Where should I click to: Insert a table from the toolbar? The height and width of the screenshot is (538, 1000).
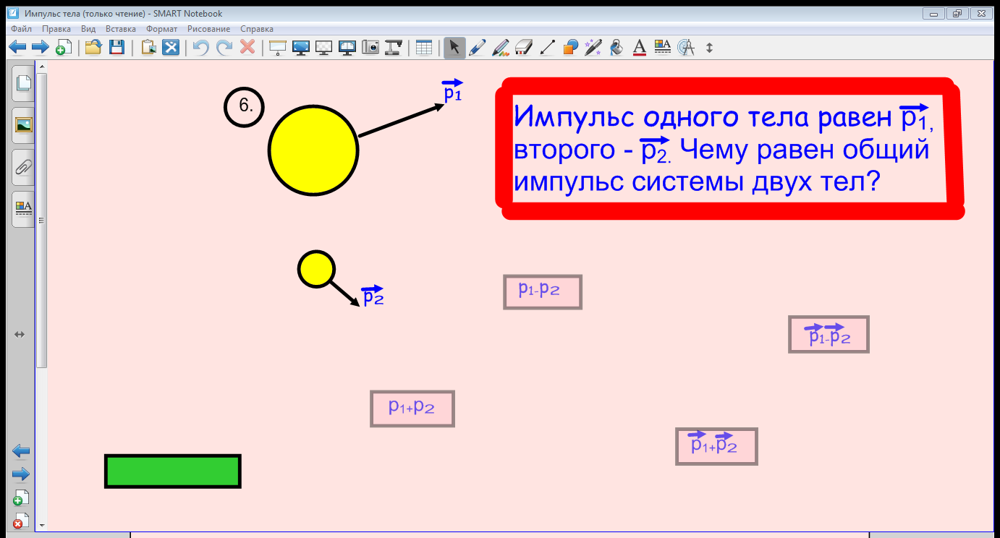coord(424,48)
